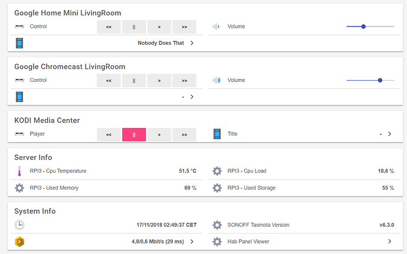Open the Hab Panel Viewer chevron
This screenshot has width=407, height=254.
click(390, 242)
